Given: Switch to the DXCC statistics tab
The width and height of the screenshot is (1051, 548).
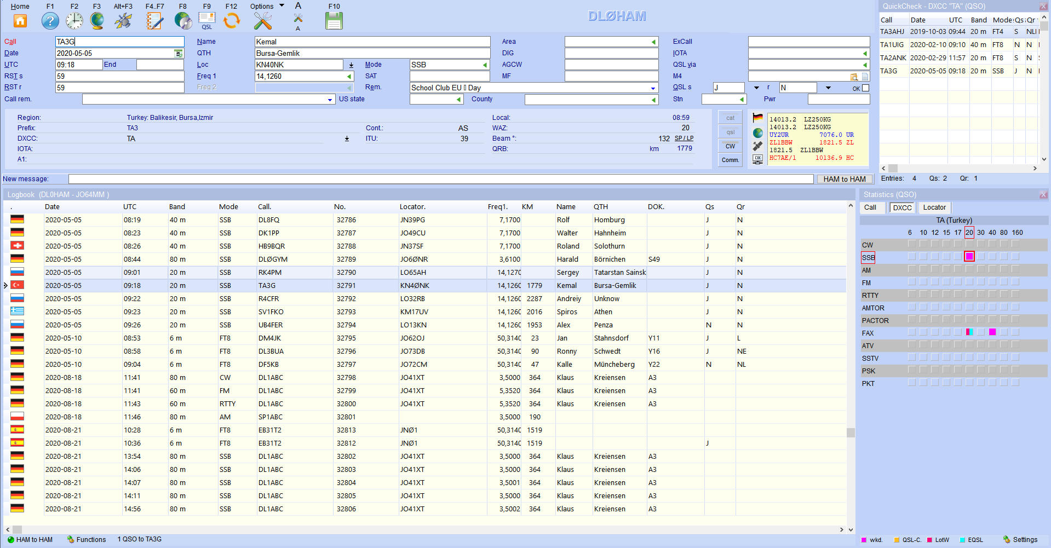Looking at the screenshot, I should click(902, 207).
